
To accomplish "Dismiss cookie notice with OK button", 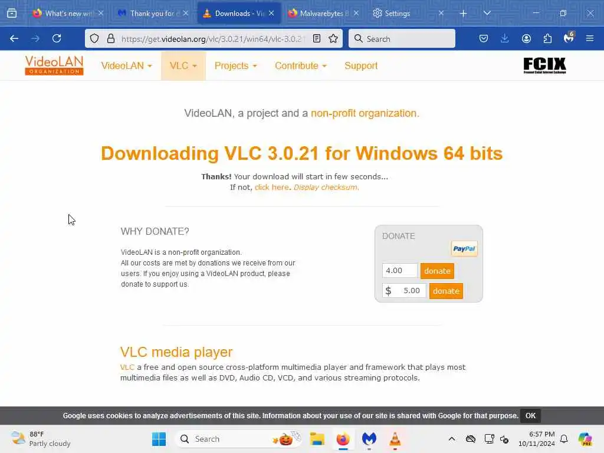I will point(530,416).
